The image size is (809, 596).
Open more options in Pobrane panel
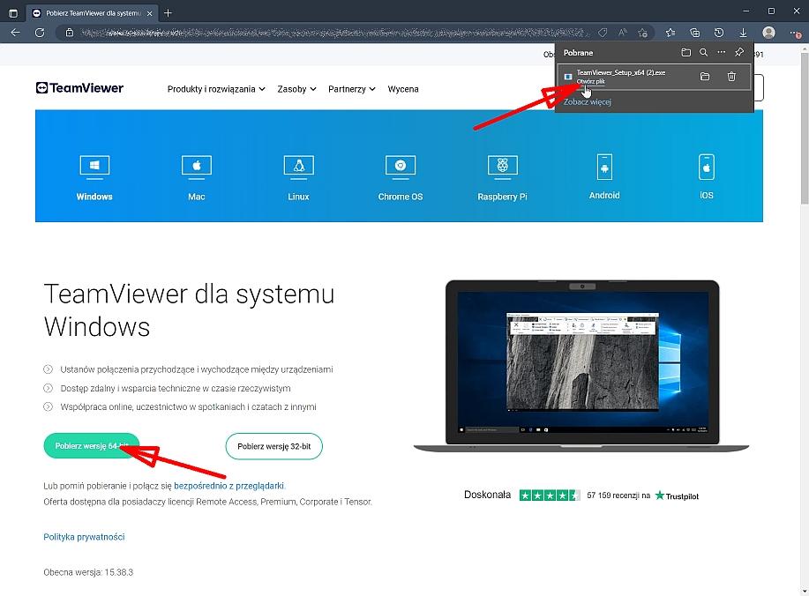click(722, 53)
